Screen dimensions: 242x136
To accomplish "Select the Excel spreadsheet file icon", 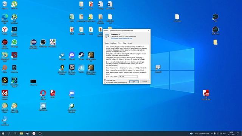I will [x=72, y=18].
